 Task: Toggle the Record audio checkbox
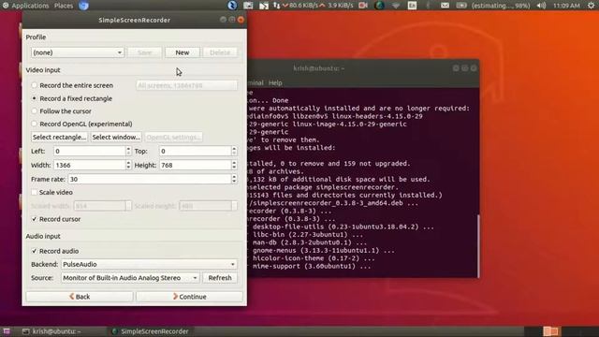pos(35,251)
